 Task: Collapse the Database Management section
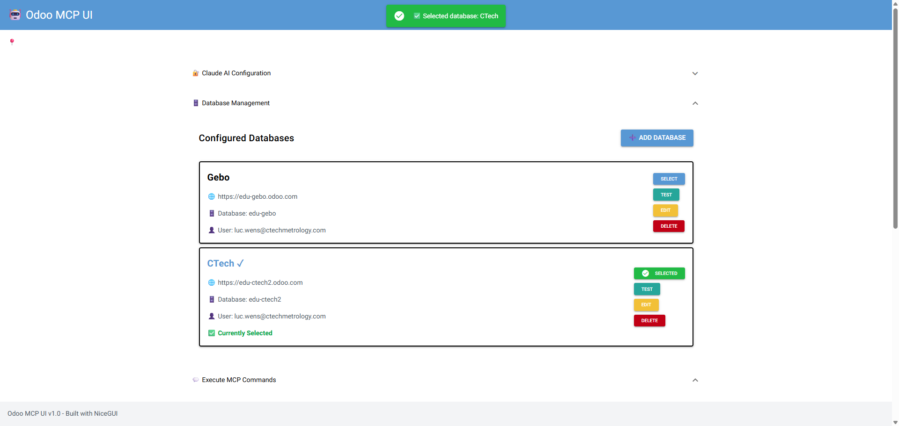[x=695, y=103]
